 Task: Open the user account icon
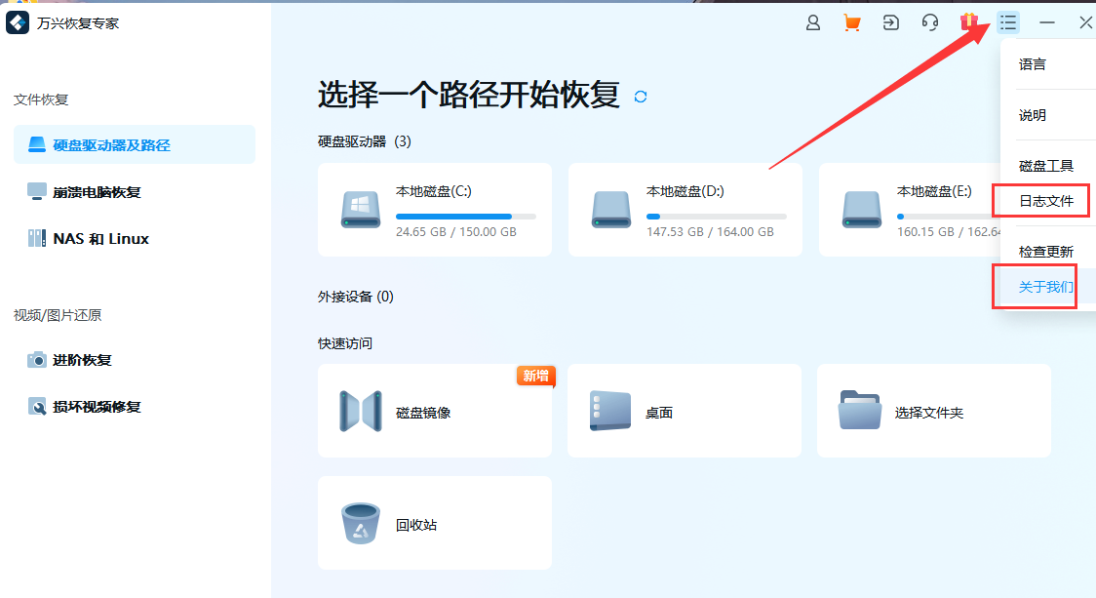point(813,23)
